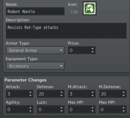Viewport: 130px width, 118px height.
Task: Lower the M.Attack value using down arrow
Action: pyautogui.click(x=92, y=96)
